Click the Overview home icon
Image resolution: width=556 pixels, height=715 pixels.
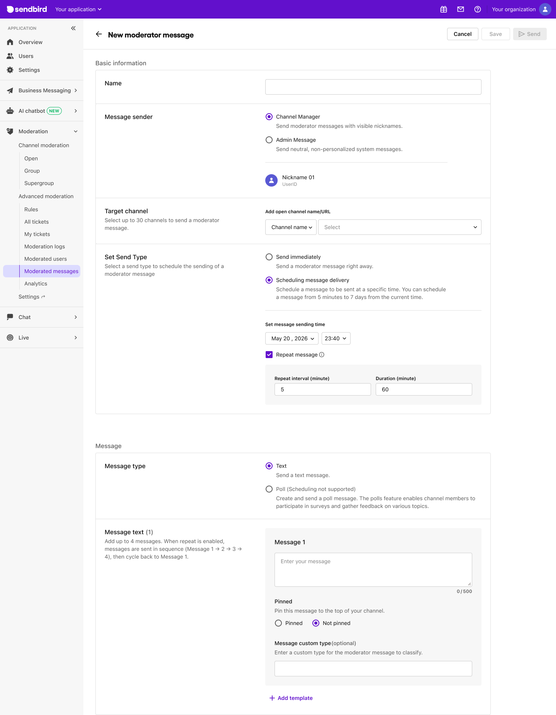(x=10, y=42)
